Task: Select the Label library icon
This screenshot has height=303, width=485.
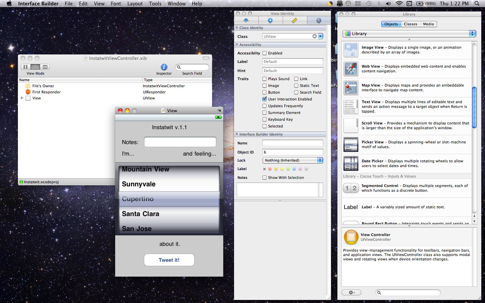Action: [x=351, y=207]
